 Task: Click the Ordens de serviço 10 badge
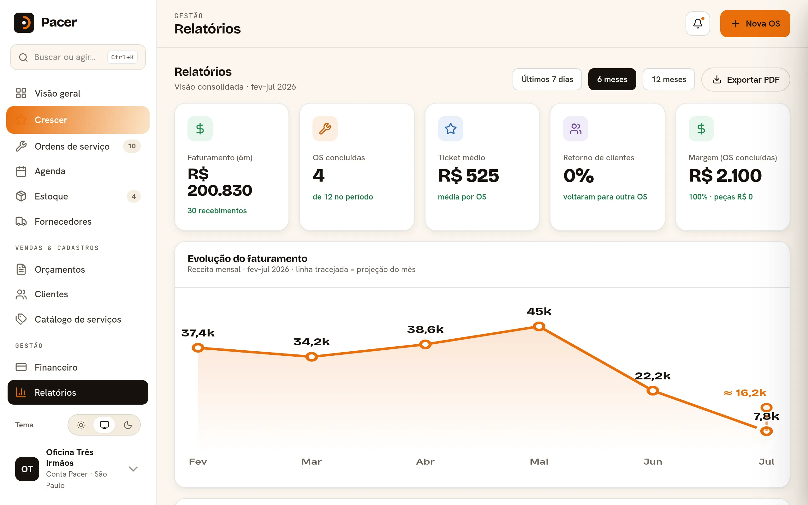click(132, 146)
